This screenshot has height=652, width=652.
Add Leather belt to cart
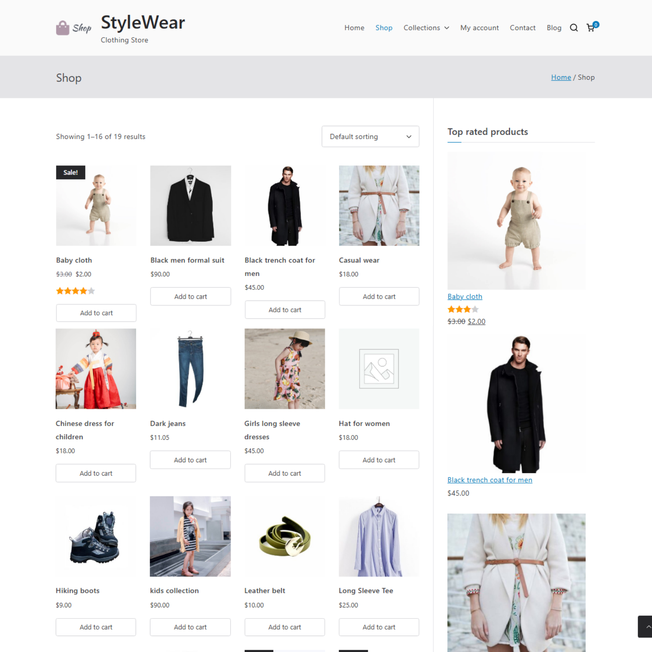click(x=285, y=627)
